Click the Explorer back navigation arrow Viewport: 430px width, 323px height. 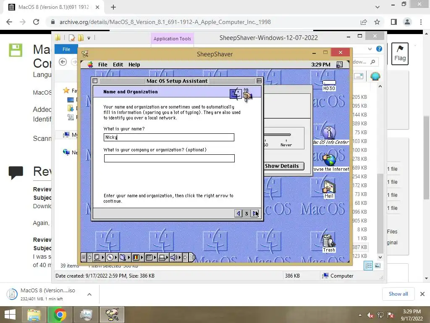click(x=63, y=62)
